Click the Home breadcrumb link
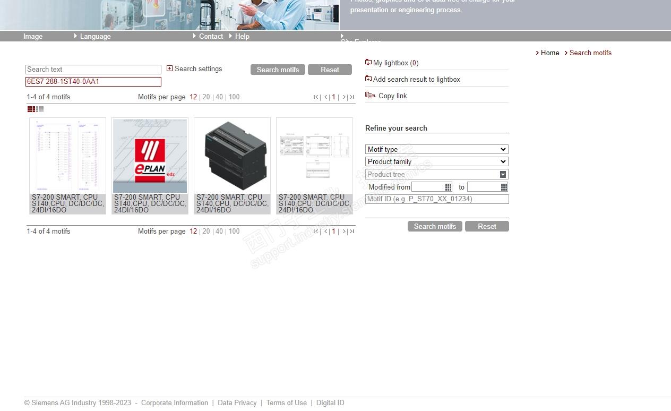 tap(550, 53)
